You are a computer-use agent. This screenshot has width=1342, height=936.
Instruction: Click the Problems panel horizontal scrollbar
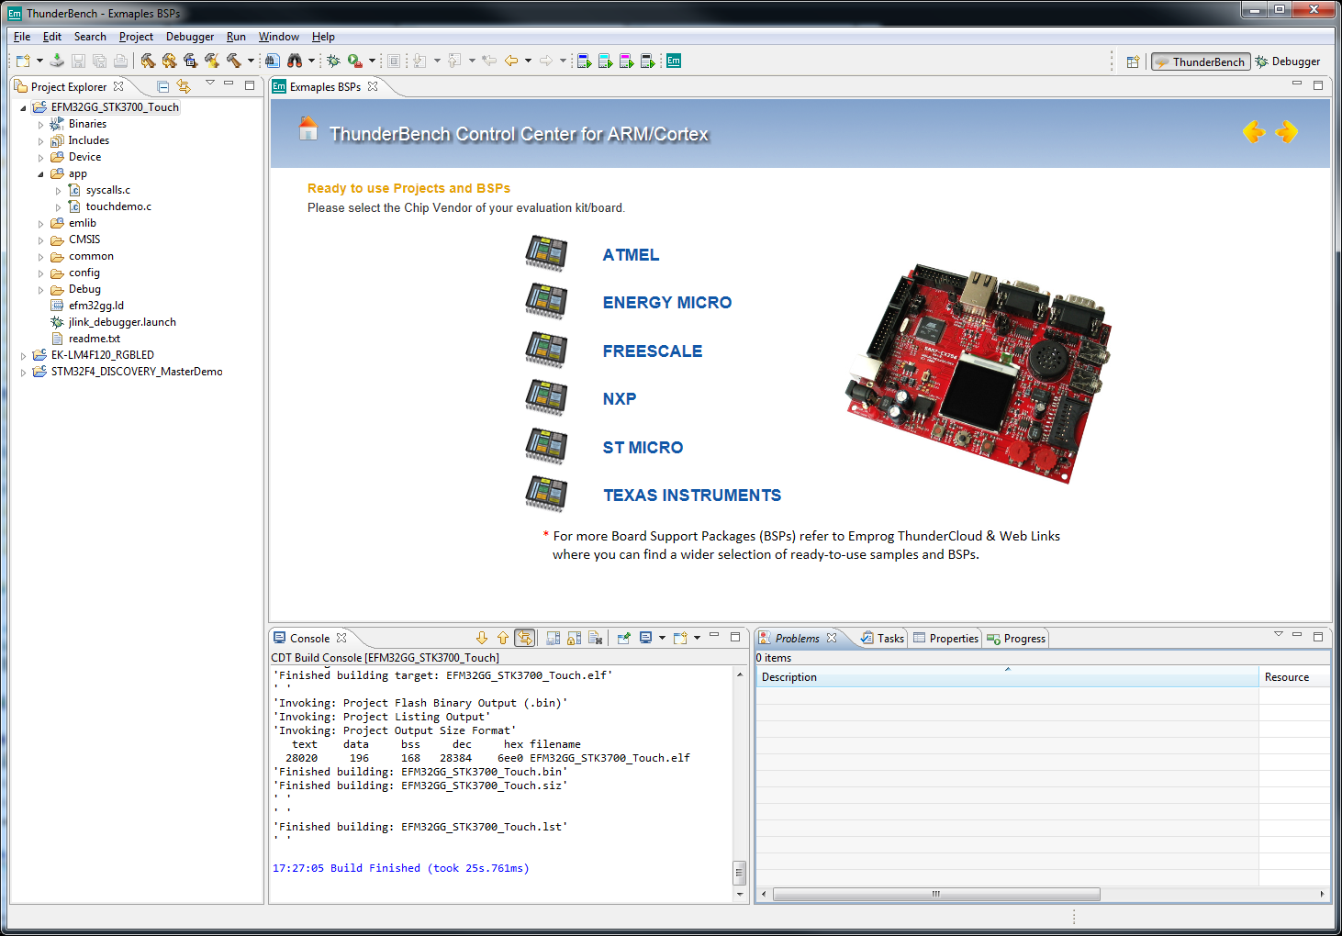pyautogui.click(x=936, y=894)
